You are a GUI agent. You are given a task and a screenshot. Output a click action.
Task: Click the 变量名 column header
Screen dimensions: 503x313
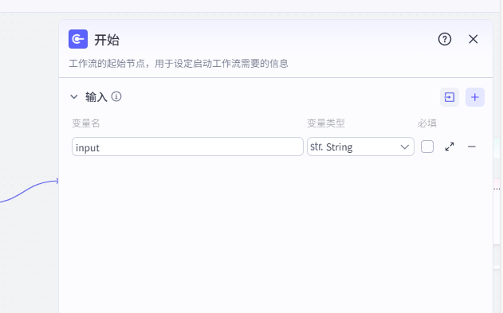point(86,123)
